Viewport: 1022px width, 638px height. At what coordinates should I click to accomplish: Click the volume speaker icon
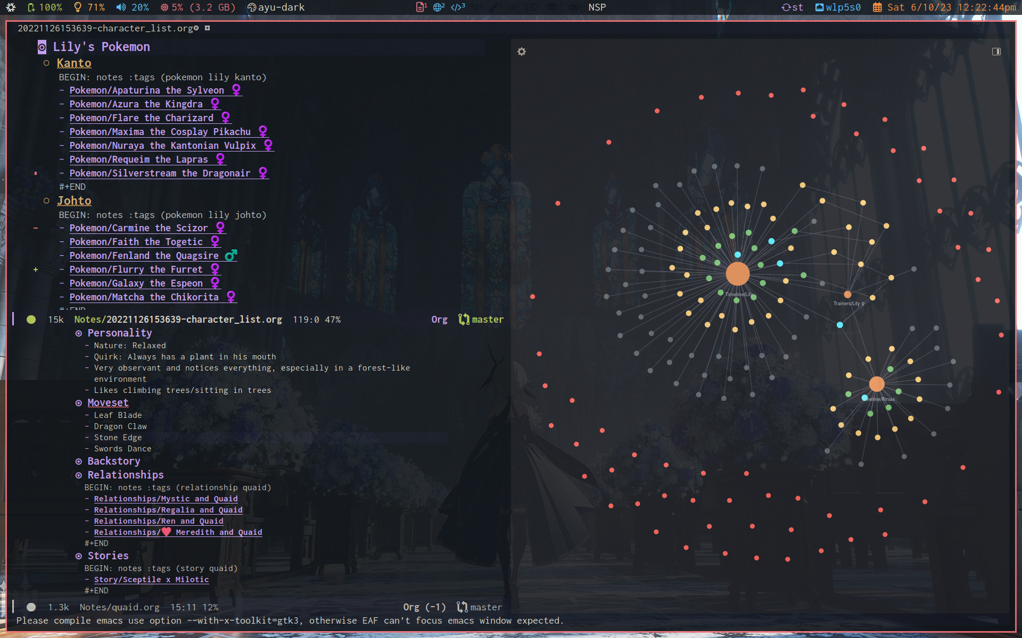pyautogui.click(x=121, y=7)
